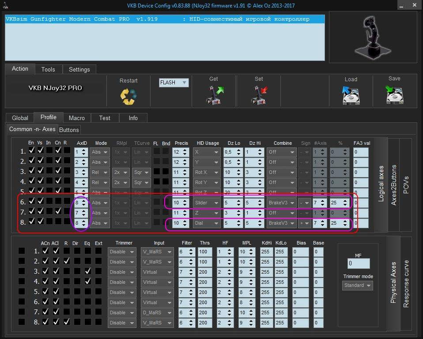The image size is (423, 339).
Task: Open the Global tab
Action: point(20,118)
